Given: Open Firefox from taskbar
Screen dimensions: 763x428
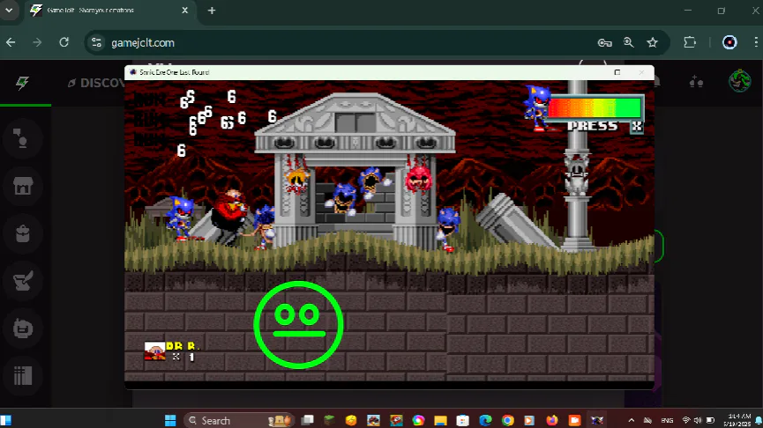Looking at the screenshot, I should tap(552, 420).
